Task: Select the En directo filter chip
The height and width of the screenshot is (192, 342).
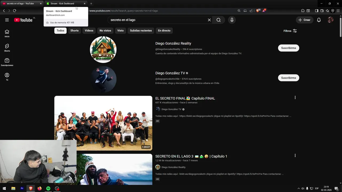Action: [164, 31]
